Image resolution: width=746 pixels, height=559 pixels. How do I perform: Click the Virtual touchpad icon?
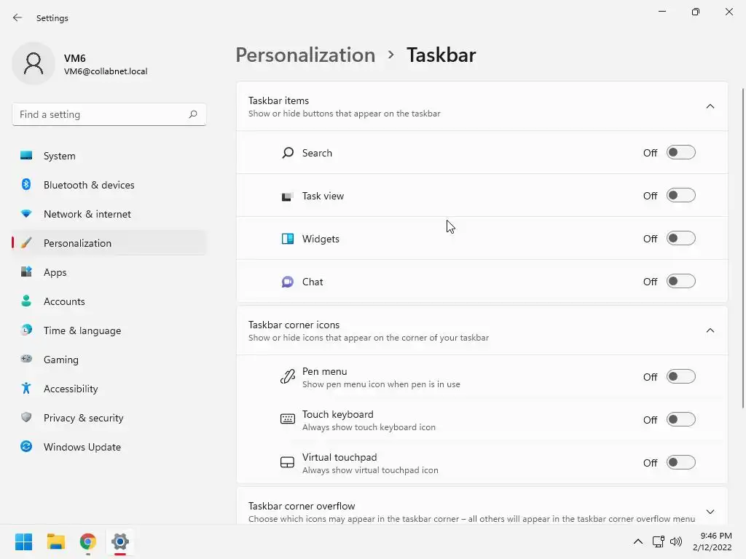pyautogui.click(x=287, y=462)
